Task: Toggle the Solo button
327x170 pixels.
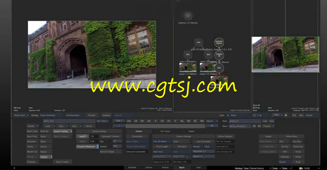Action: (x=284, y=141)
